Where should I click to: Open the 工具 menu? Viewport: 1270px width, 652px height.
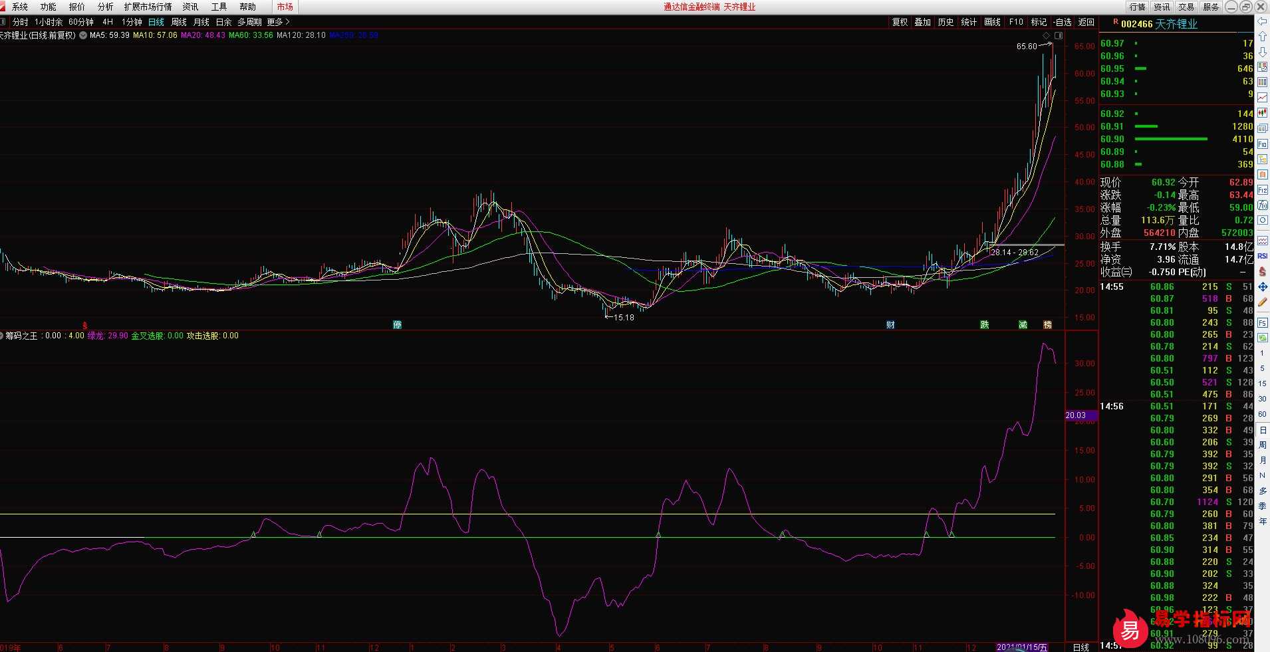(219, 7)
